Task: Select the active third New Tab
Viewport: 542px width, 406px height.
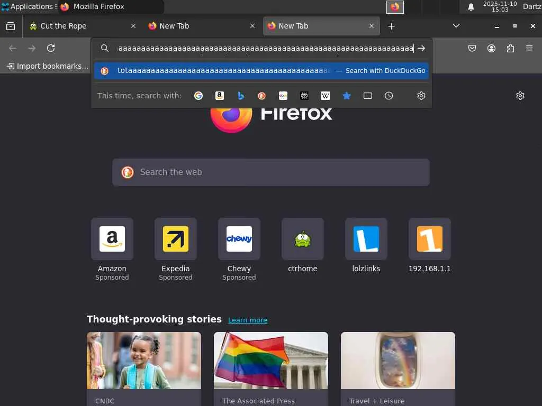Action: click(321, 26)
